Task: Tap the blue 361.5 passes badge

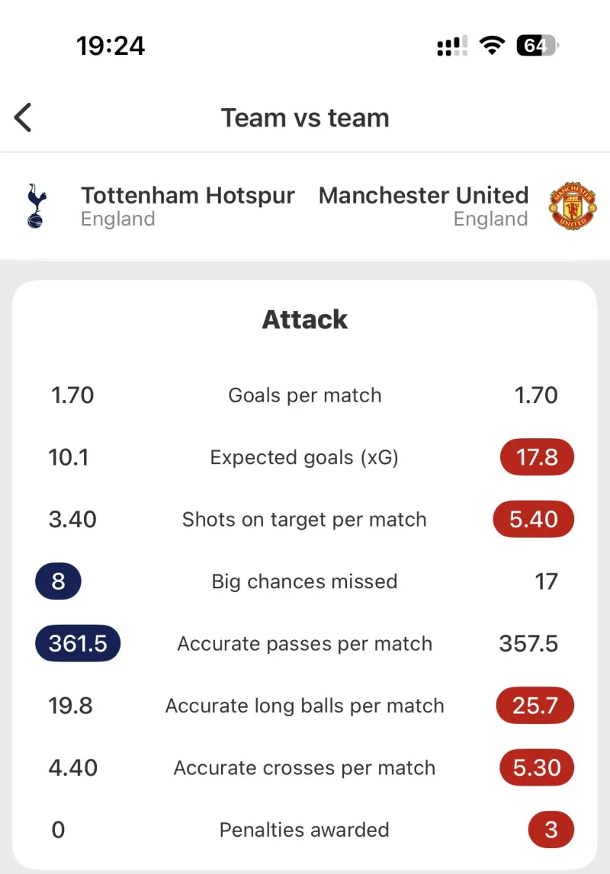Action: tap(78, 644)
